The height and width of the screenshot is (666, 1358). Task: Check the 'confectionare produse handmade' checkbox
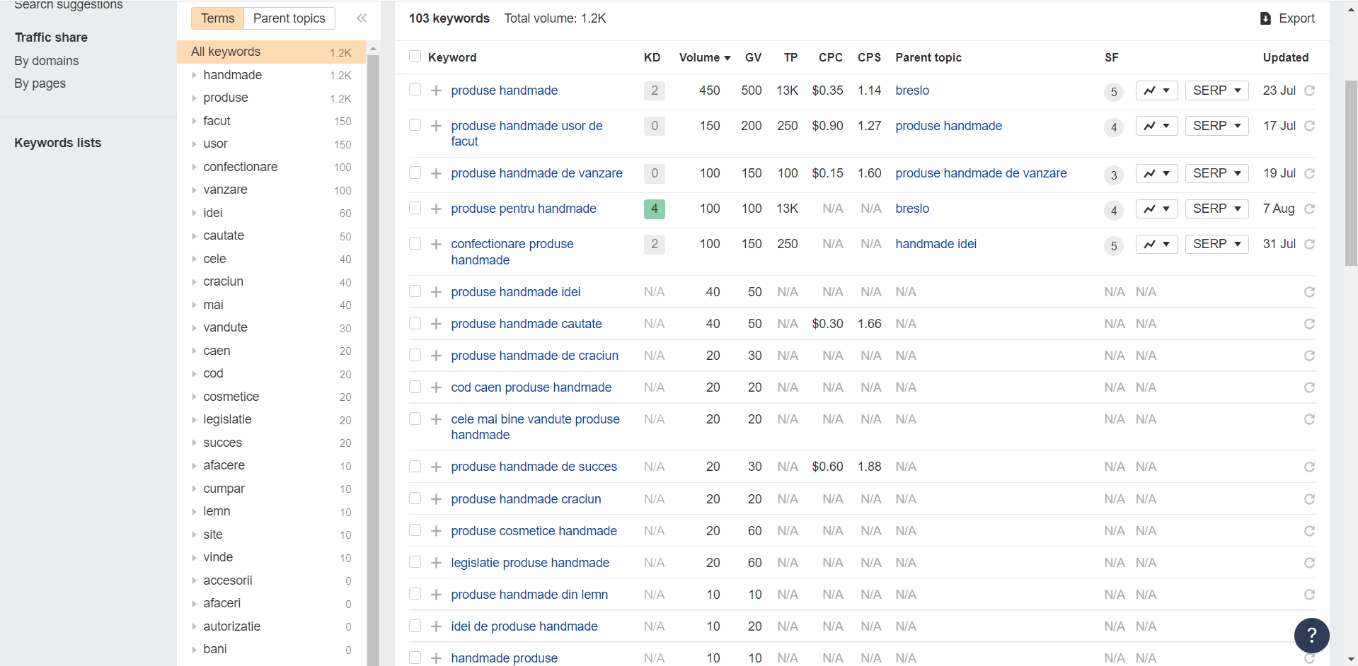[415, 243]
